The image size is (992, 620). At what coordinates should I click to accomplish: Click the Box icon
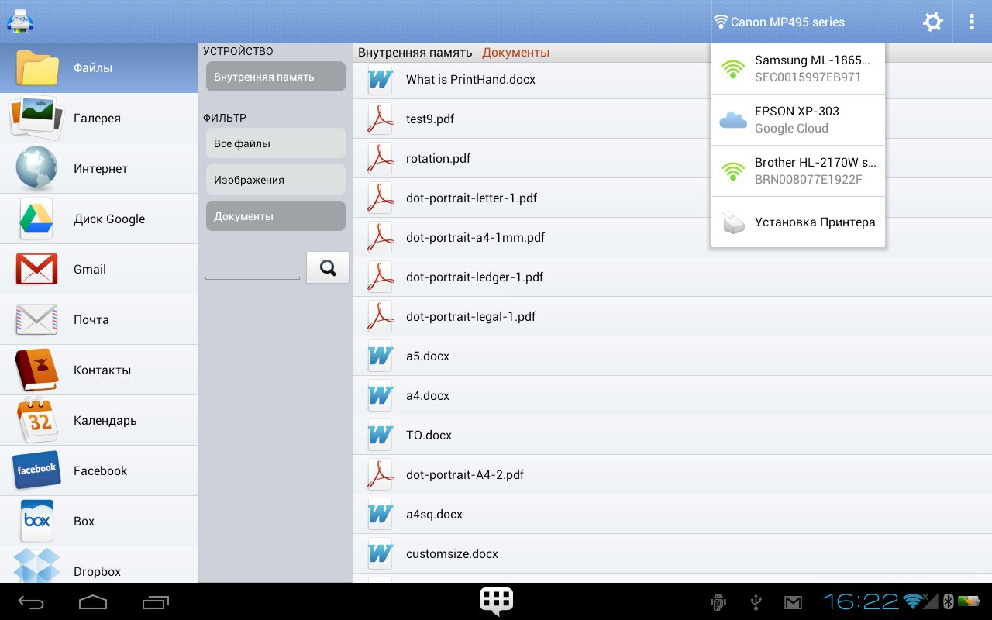tap(36, 521)
